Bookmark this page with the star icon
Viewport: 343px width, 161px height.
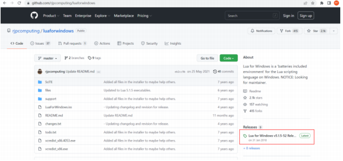pyautogui.click(x=313, y=3)
